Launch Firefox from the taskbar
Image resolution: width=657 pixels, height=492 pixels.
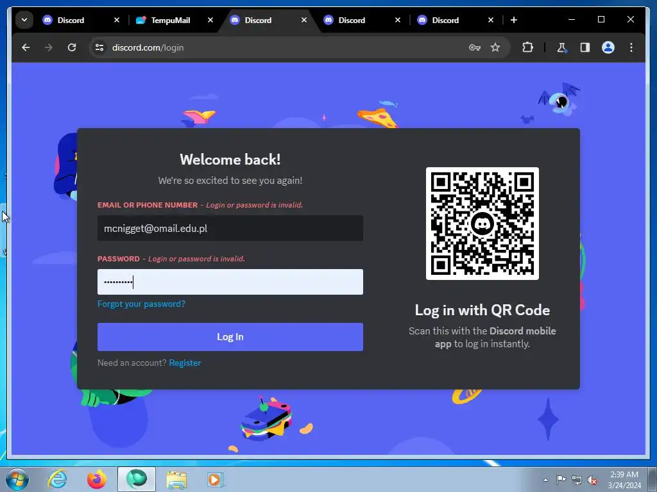click(97, 479)
